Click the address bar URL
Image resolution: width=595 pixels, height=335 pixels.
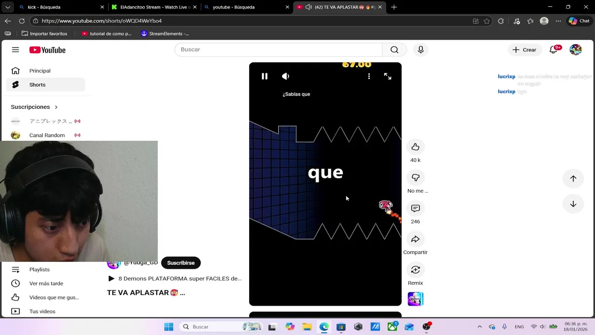[102, 21]
